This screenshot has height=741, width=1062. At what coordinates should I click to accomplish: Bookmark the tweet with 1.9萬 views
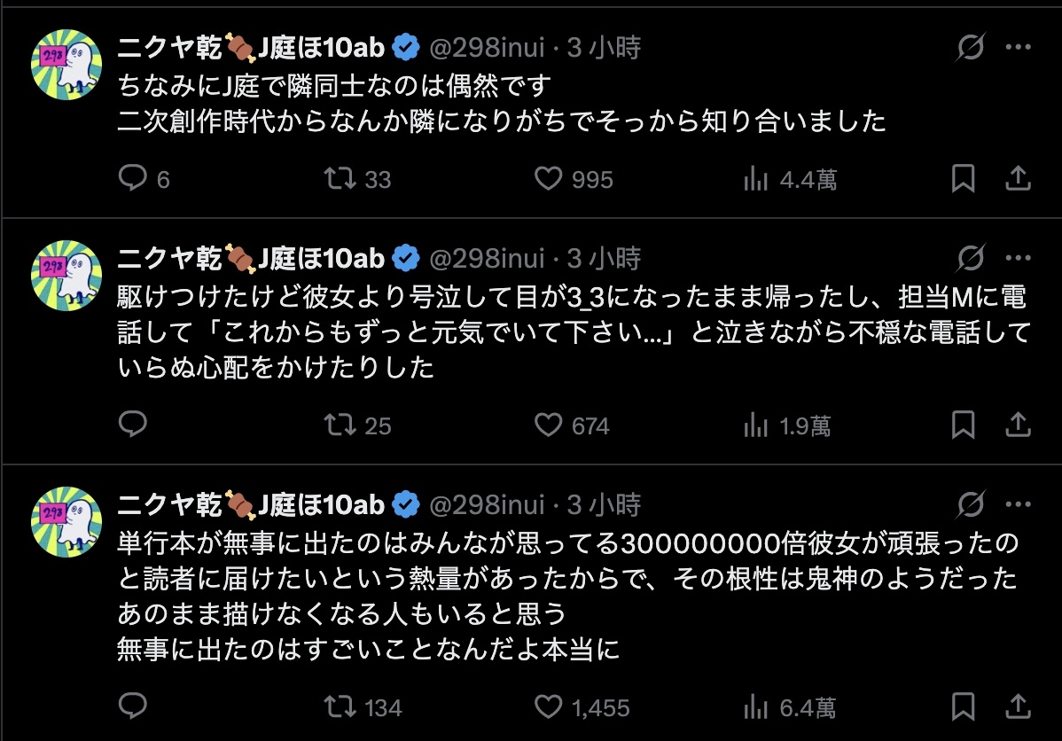(963, 425)
